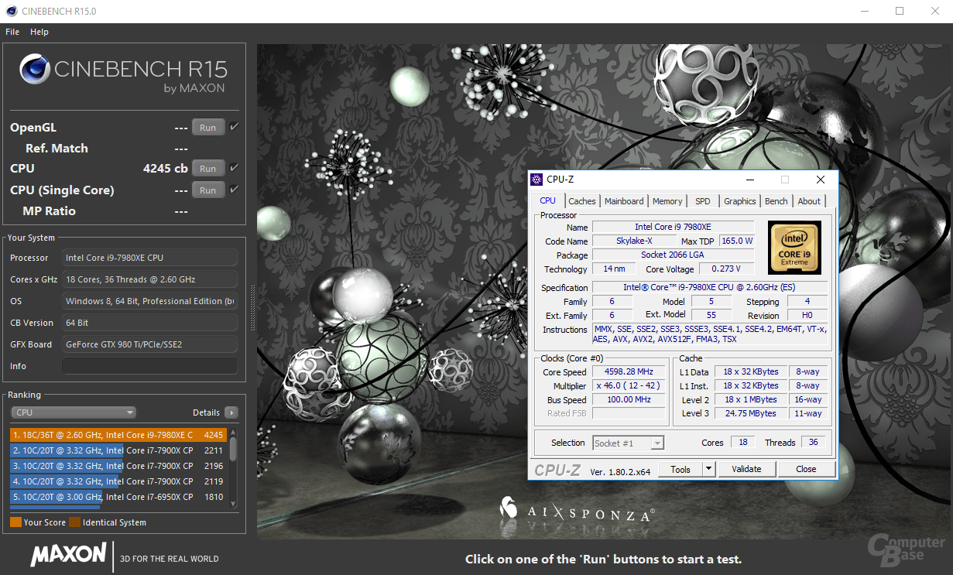Screen dimensions: 953x575
Task: Click the Max TDP value 165.0 W
Action: point(737,241)
